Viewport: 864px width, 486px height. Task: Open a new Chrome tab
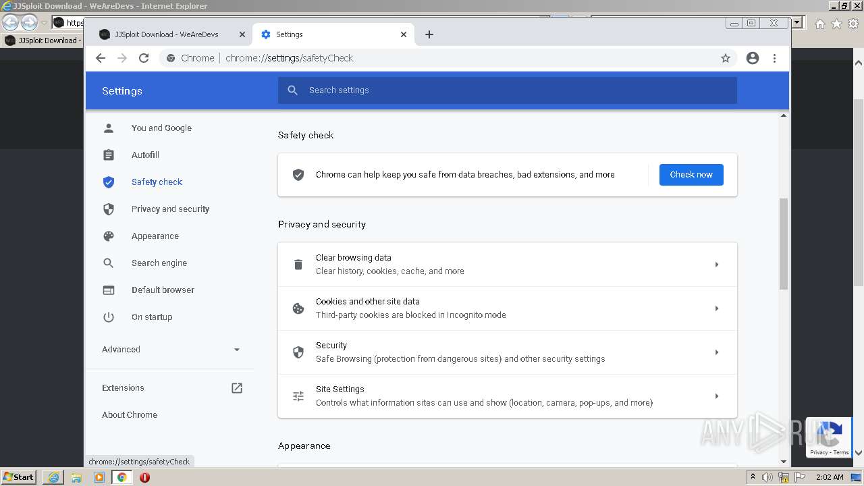point(429,34)
